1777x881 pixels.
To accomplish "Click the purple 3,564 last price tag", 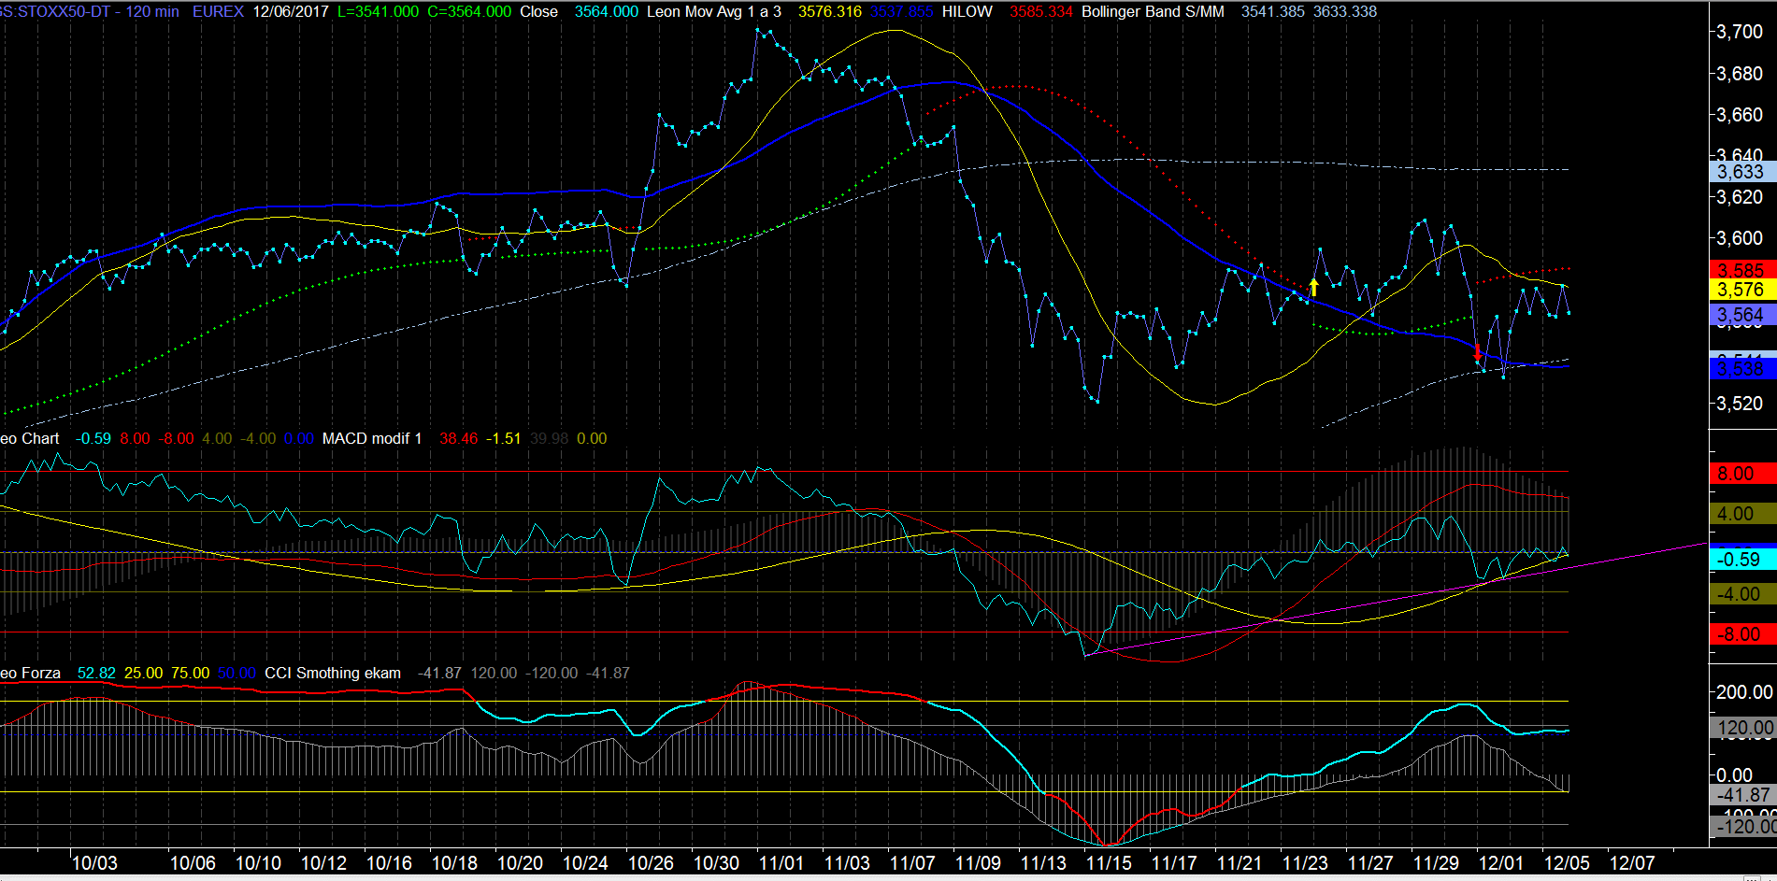I will [1742, 315].
